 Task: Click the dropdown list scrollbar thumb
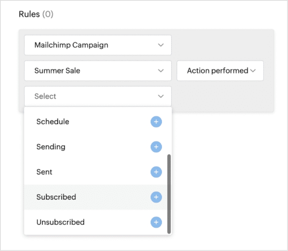[x=169, y=193]
